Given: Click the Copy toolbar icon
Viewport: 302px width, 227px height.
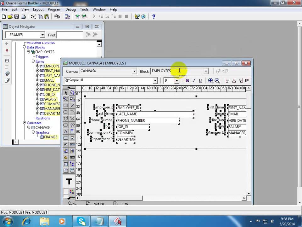Looking at the screenshot, I should (40, 17).
